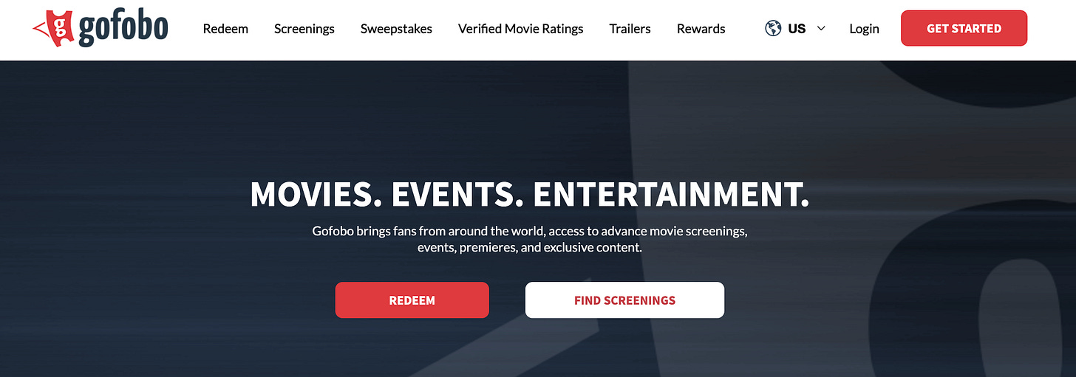
Task: Click the red gofobo ticket logo icon
Action: 52,29
